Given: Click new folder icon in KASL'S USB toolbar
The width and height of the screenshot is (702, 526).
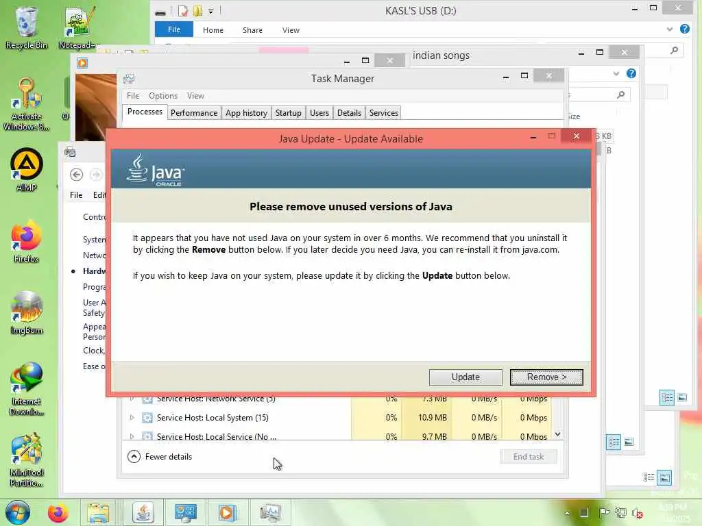Looking at the screenshot, I should tap(197, 11).
